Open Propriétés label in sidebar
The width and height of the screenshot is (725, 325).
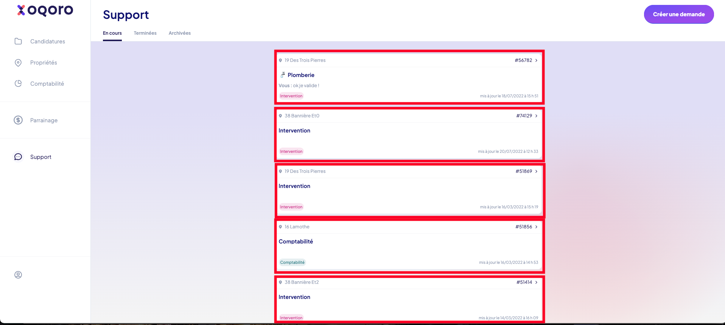tap(44, 63)
